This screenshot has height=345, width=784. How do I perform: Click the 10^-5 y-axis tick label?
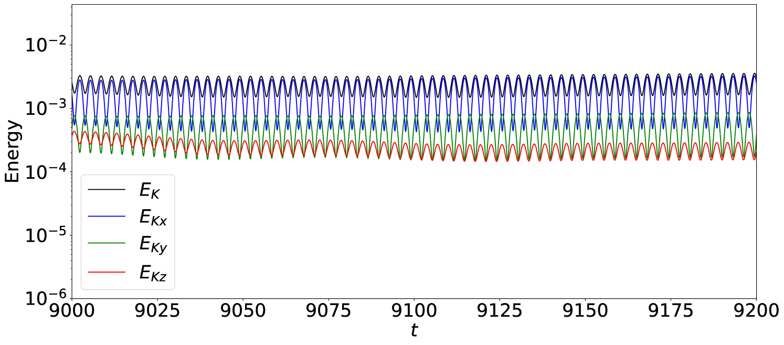[x=46, y=234]
